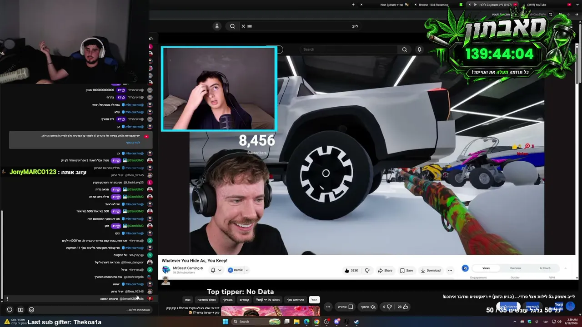
Task: Open the outer page three-dot more options
Action: coord(328,307)
